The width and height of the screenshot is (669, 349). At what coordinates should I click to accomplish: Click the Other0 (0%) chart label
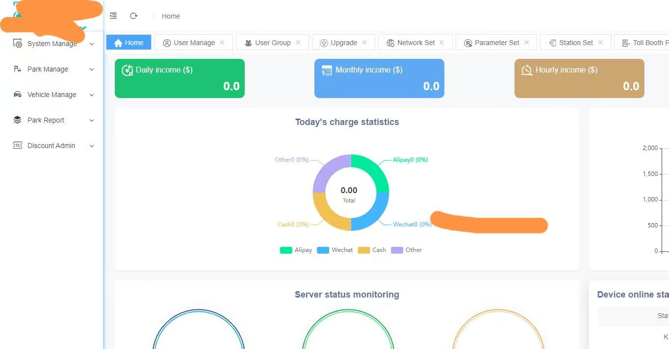tap(292, 160)
